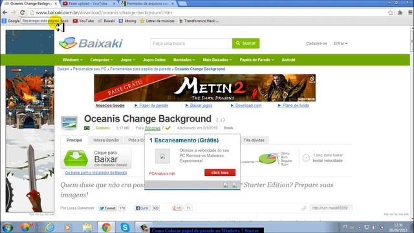Open the Transformice Hack bookmark

[199, 21]
